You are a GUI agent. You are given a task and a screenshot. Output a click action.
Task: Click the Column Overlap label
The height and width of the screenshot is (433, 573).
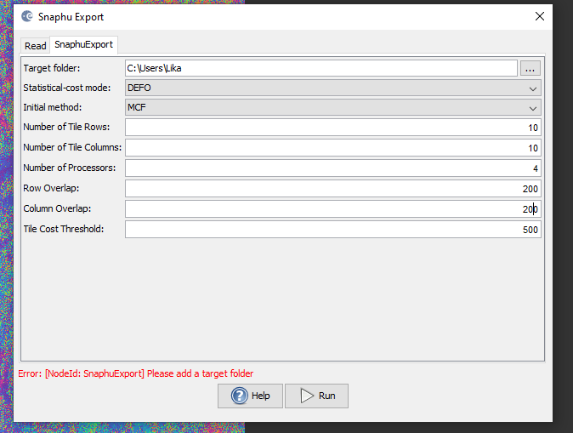point(57,208)
